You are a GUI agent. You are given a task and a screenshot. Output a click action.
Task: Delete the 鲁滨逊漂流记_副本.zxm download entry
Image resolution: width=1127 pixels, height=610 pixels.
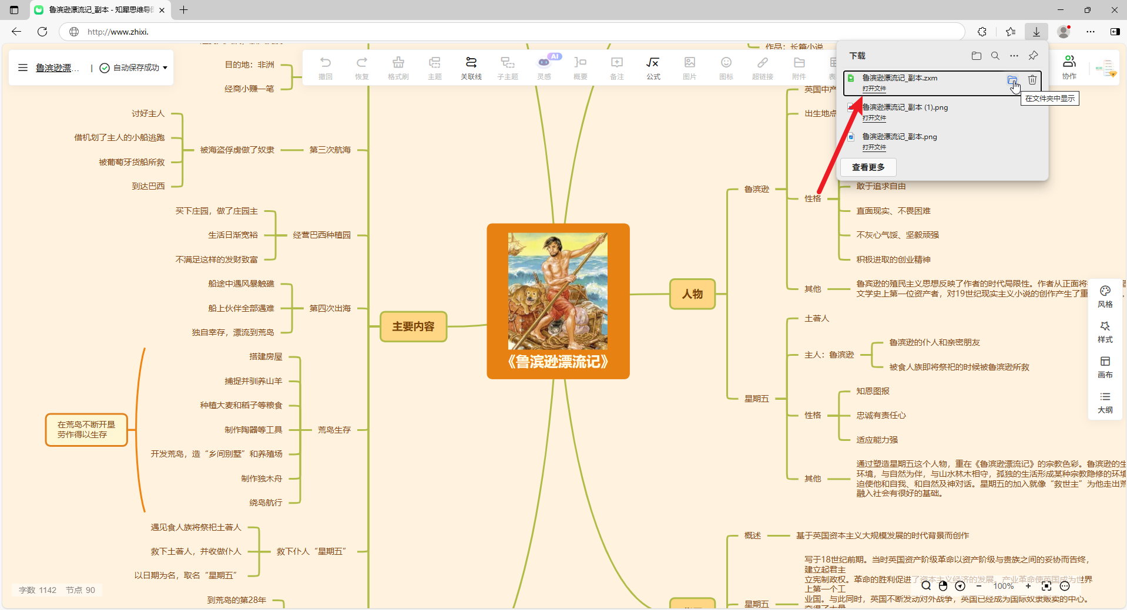[x=1032, y=80]
